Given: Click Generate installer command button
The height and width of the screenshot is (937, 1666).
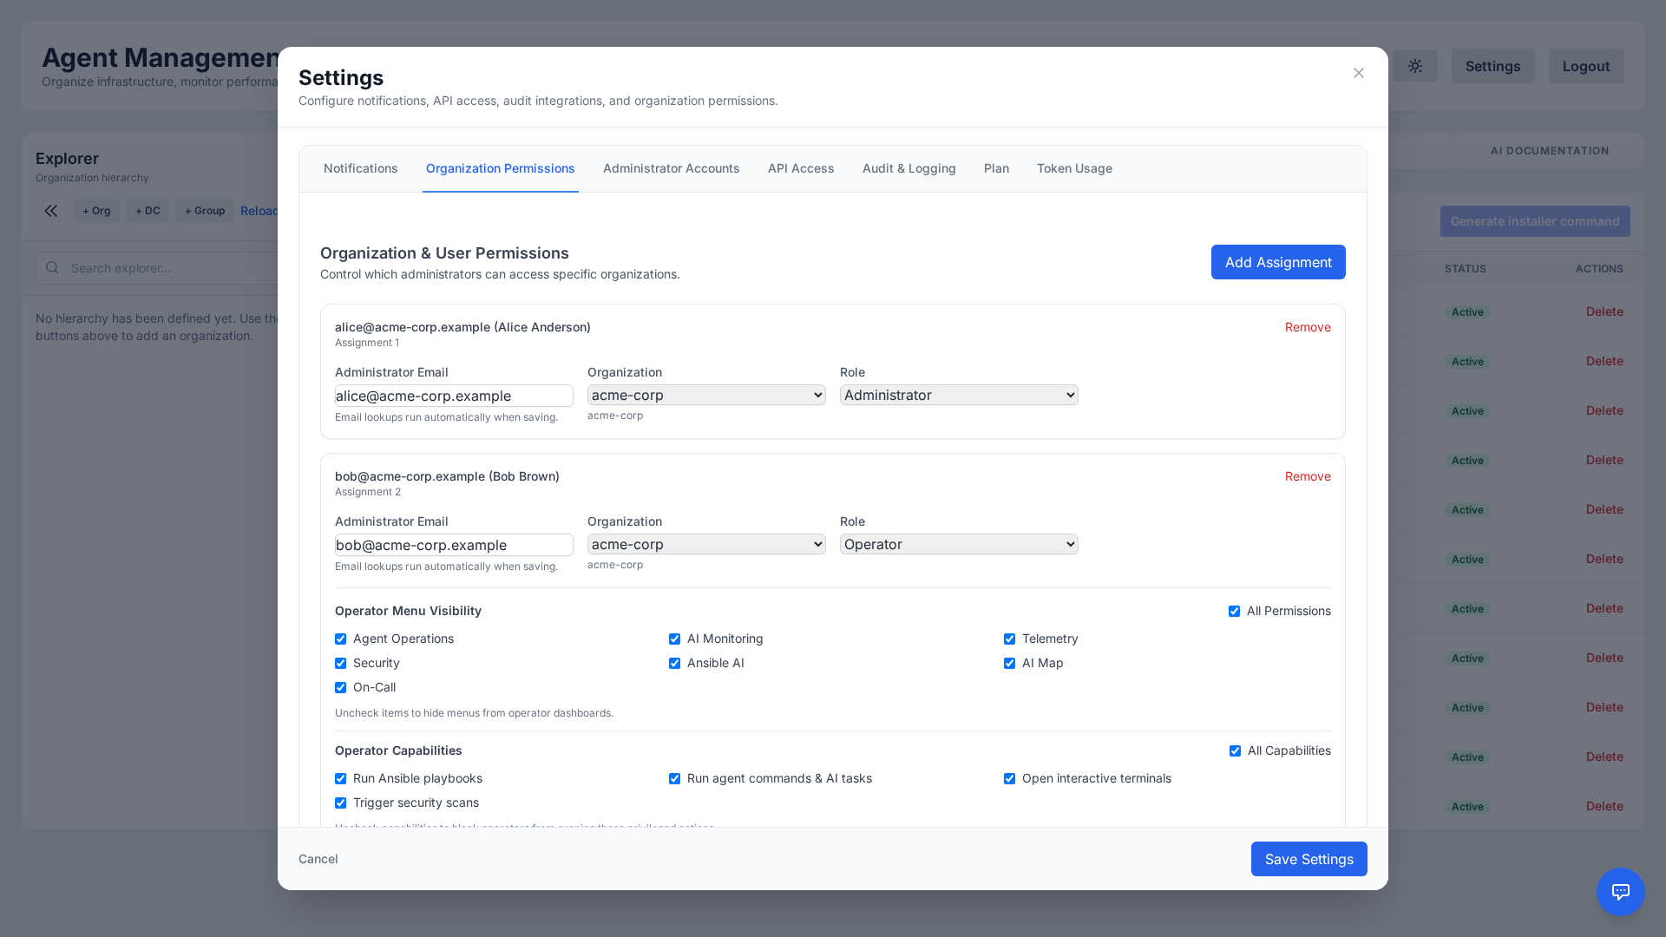Looking at the screenshot, I should click(1534, 221).
